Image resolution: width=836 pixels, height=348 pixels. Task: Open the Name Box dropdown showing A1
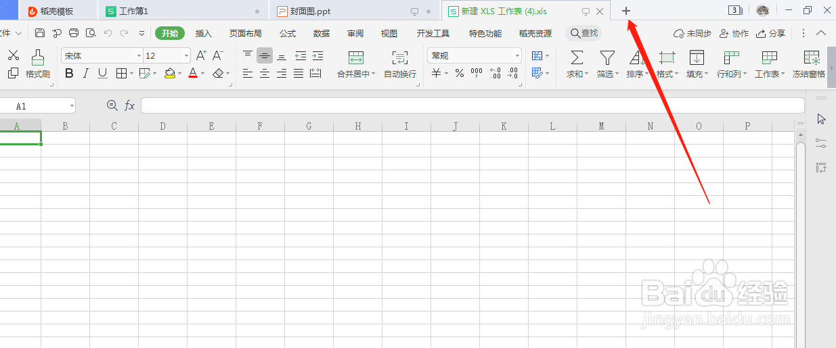[72, 106]
